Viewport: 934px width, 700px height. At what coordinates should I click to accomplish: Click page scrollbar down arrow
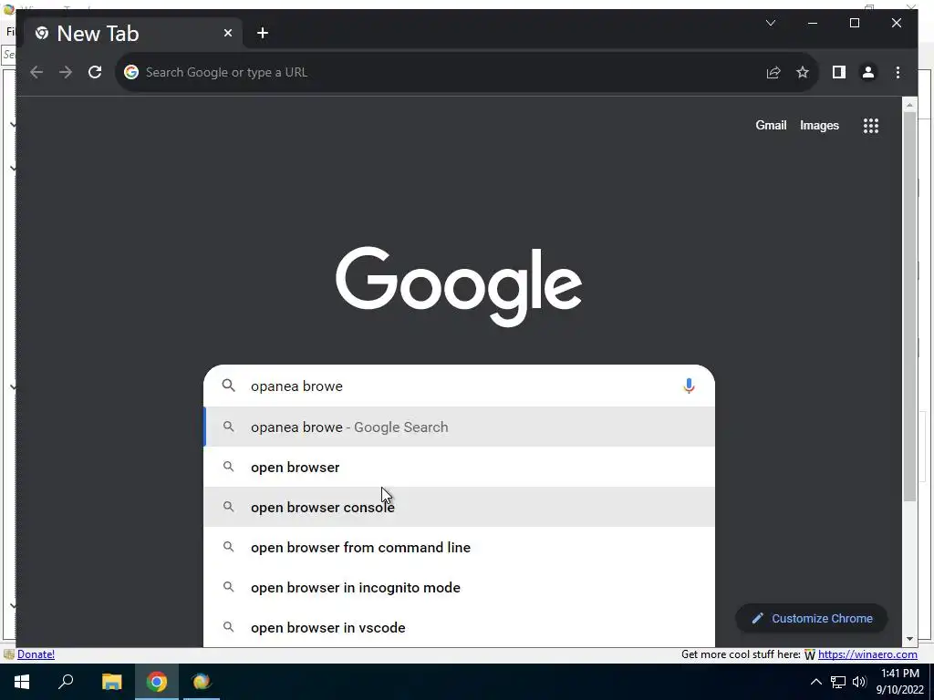(x=909, y=639)
